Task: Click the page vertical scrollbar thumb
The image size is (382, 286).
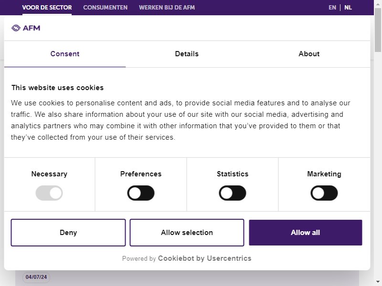Action: click(378, 30)
